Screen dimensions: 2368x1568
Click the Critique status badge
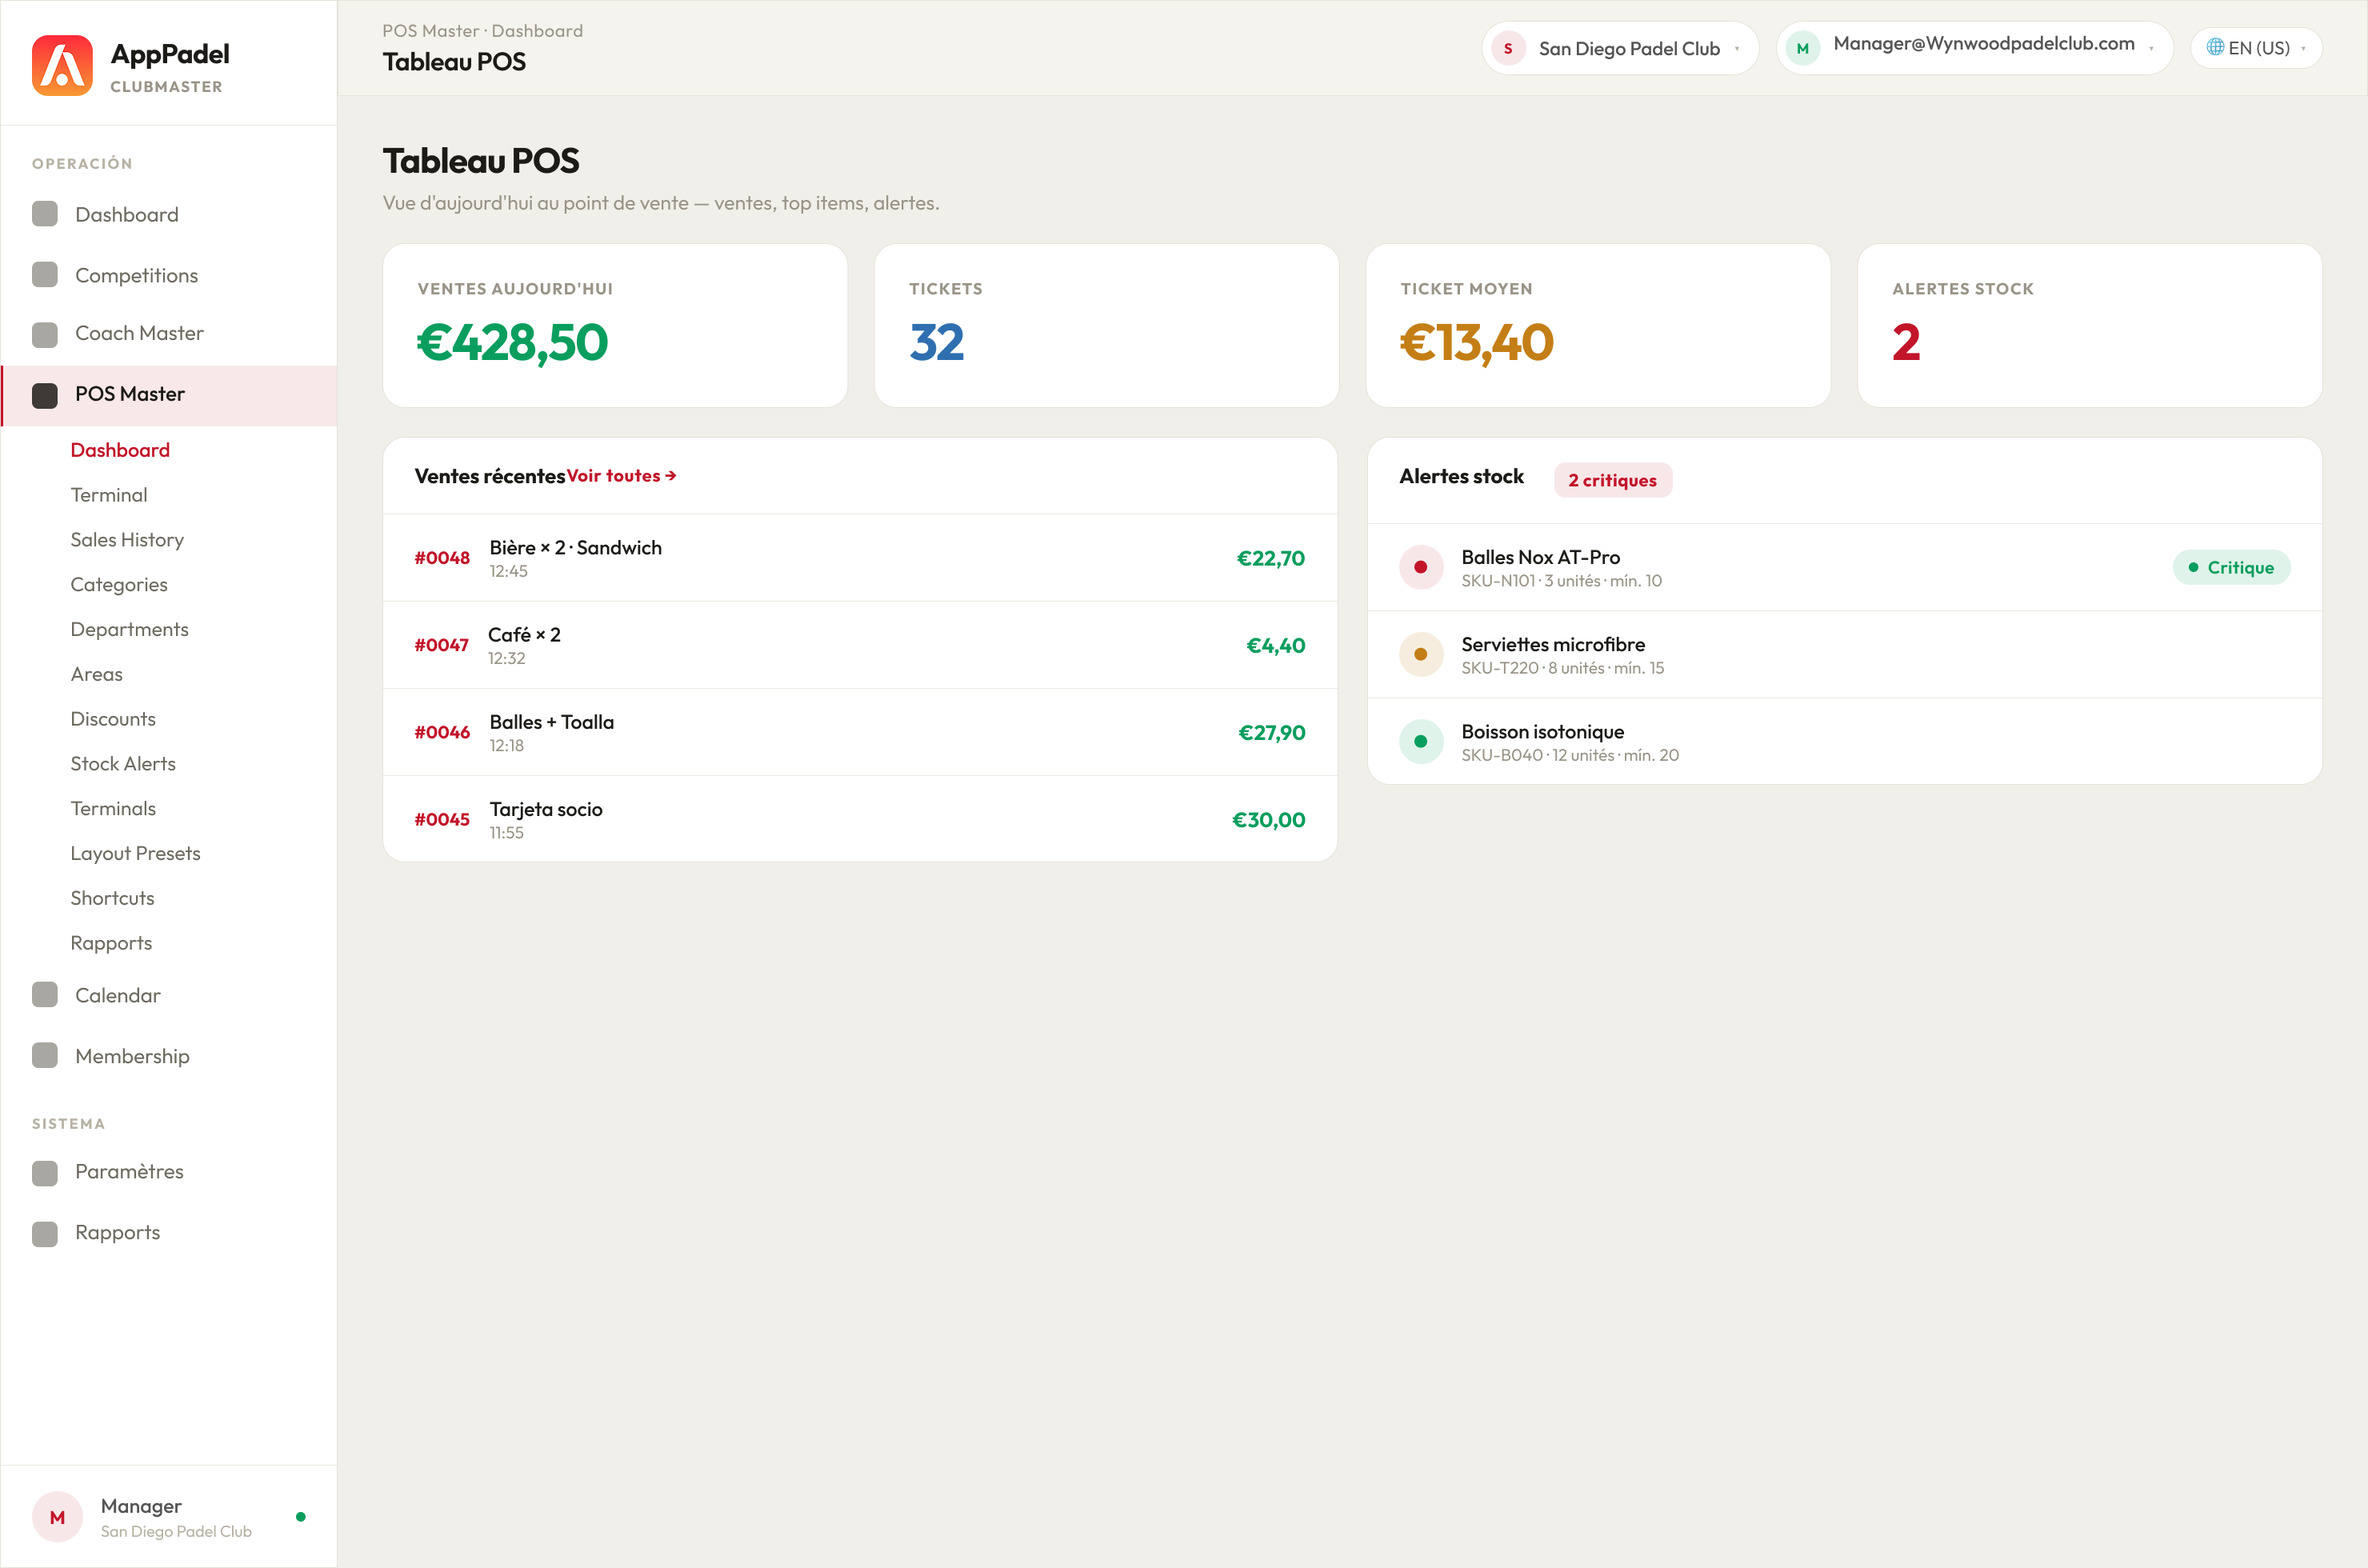[x=2231, y=567]
